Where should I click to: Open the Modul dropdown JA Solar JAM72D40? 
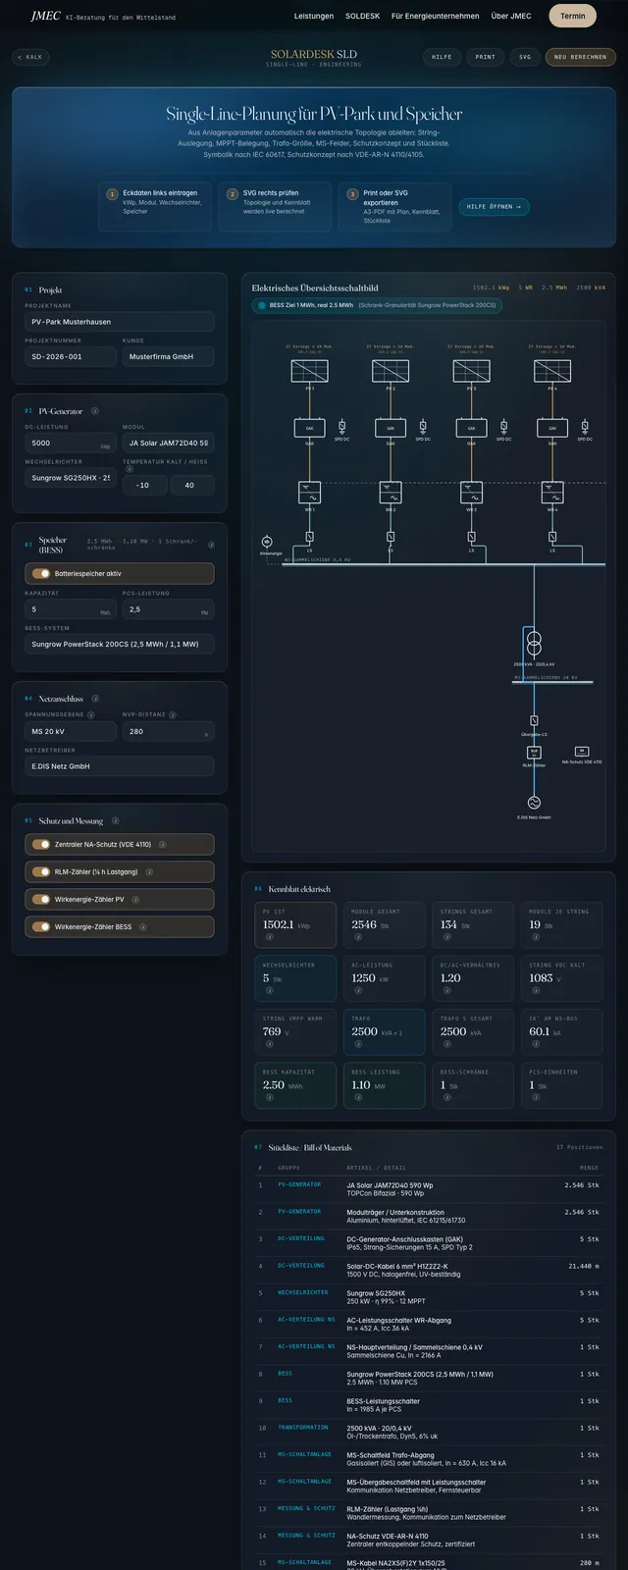[x=168, y=443]
